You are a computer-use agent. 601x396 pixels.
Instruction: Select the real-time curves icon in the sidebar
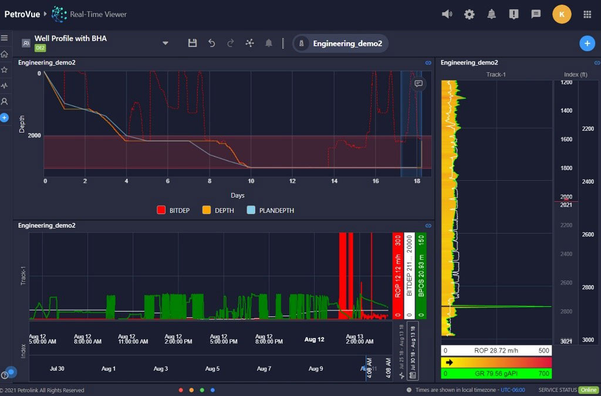tap(5, 85)
